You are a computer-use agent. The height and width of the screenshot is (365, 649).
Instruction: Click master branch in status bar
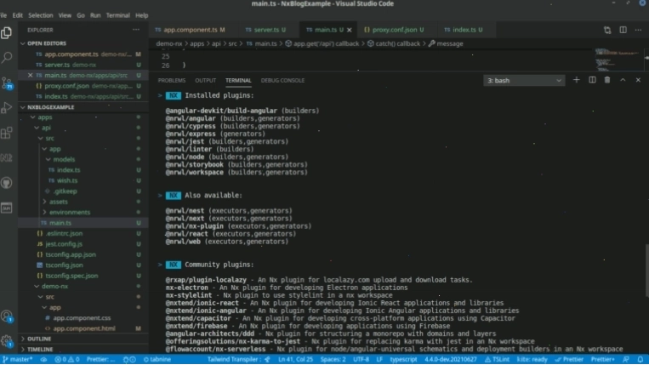(18, 359)
